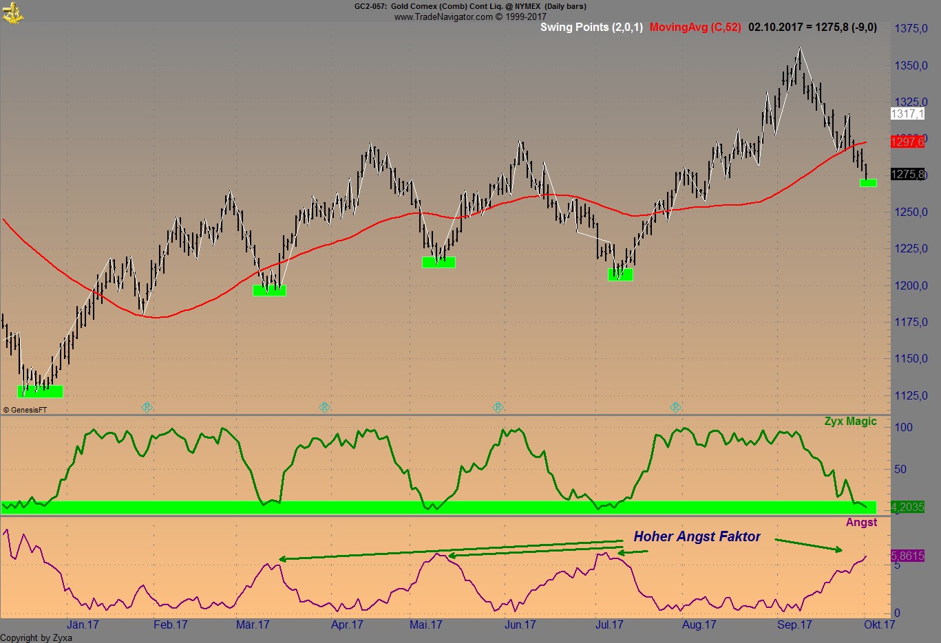This screenshot has width=941, height=643.
Task: Switch to the Okt.17 axis label
Action: (x=879, y=625)
